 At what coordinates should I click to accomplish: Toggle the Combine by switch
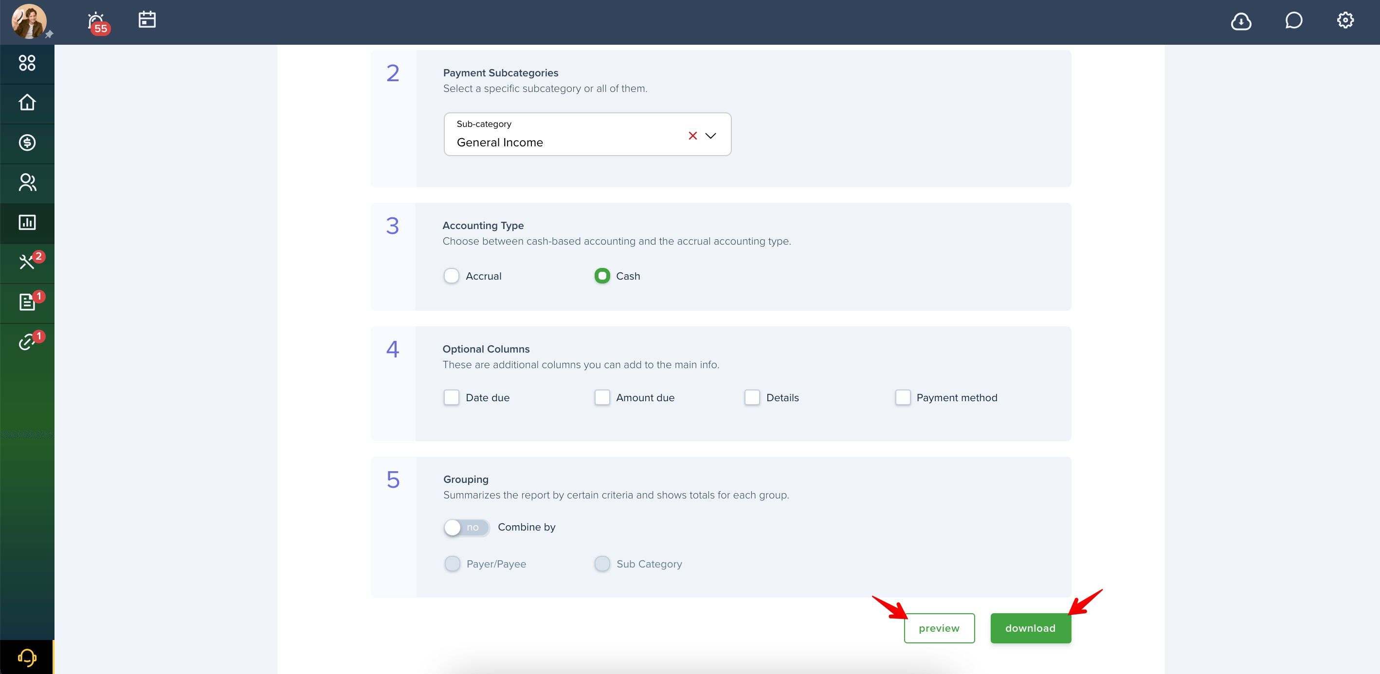[x=466, y=527]
